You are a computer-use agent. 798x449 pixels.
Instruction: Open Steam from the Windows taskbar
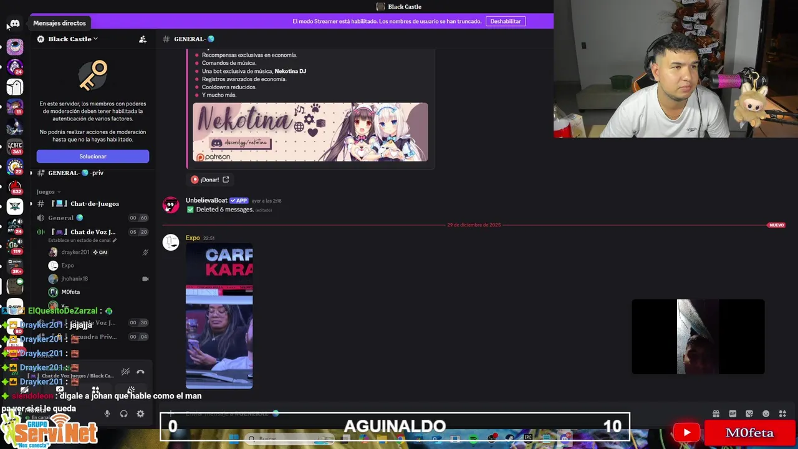point(510,439)
